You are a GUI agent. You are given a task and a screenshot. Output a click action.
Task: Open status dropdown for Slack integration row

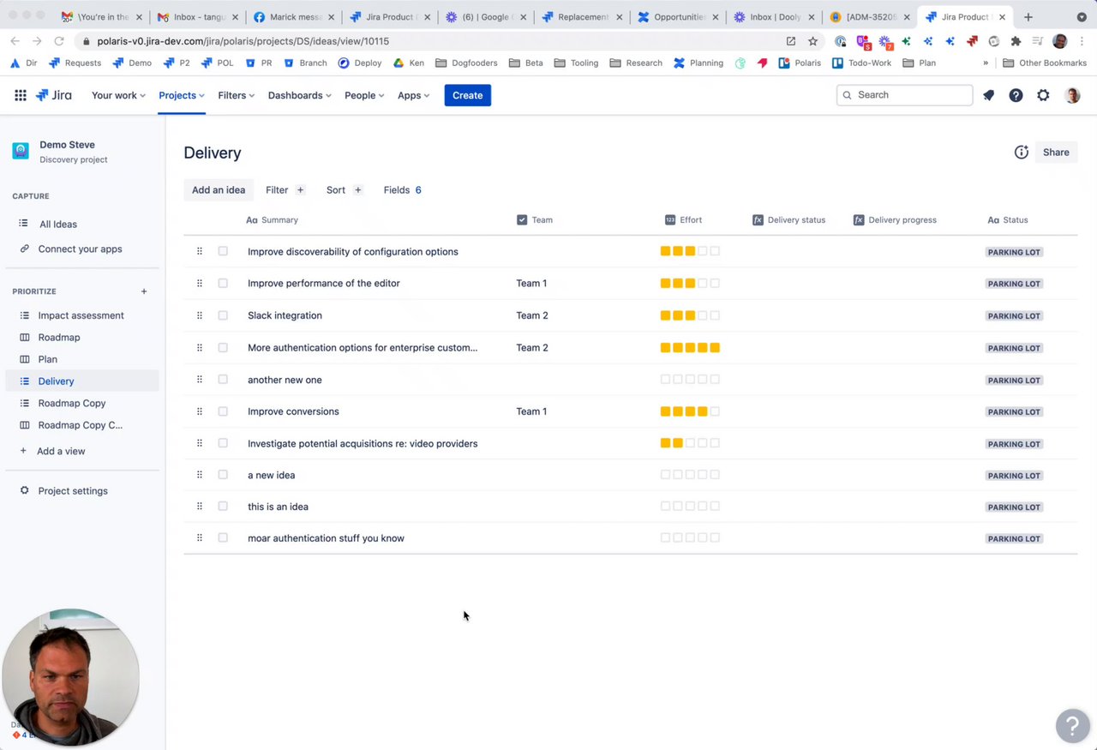(1014, 316)
